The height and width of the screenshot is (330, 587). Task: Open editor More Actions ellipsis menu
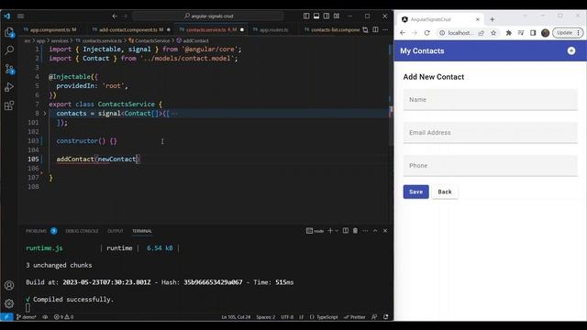(x=385, y=29)
